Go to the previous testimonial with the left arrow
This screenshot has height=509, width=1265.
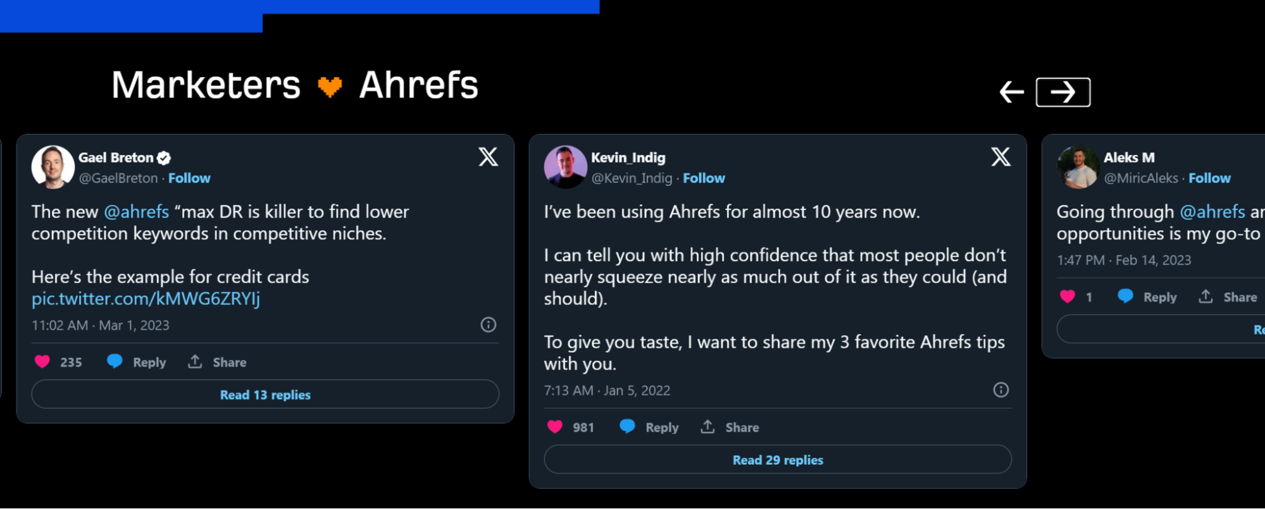click(x=1011, y=92)
